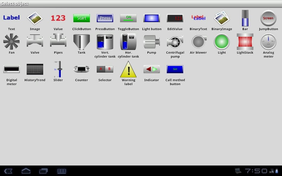Select the Selector A/B object
This screenshot has height=176, width=282.
(105, 69)
